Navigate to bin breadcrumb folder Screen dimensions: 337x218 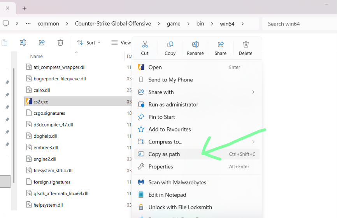point(200,24)
